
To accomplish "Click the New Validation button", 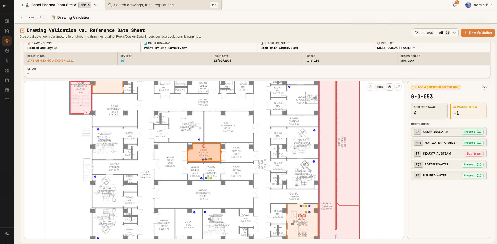I will 478,33.
